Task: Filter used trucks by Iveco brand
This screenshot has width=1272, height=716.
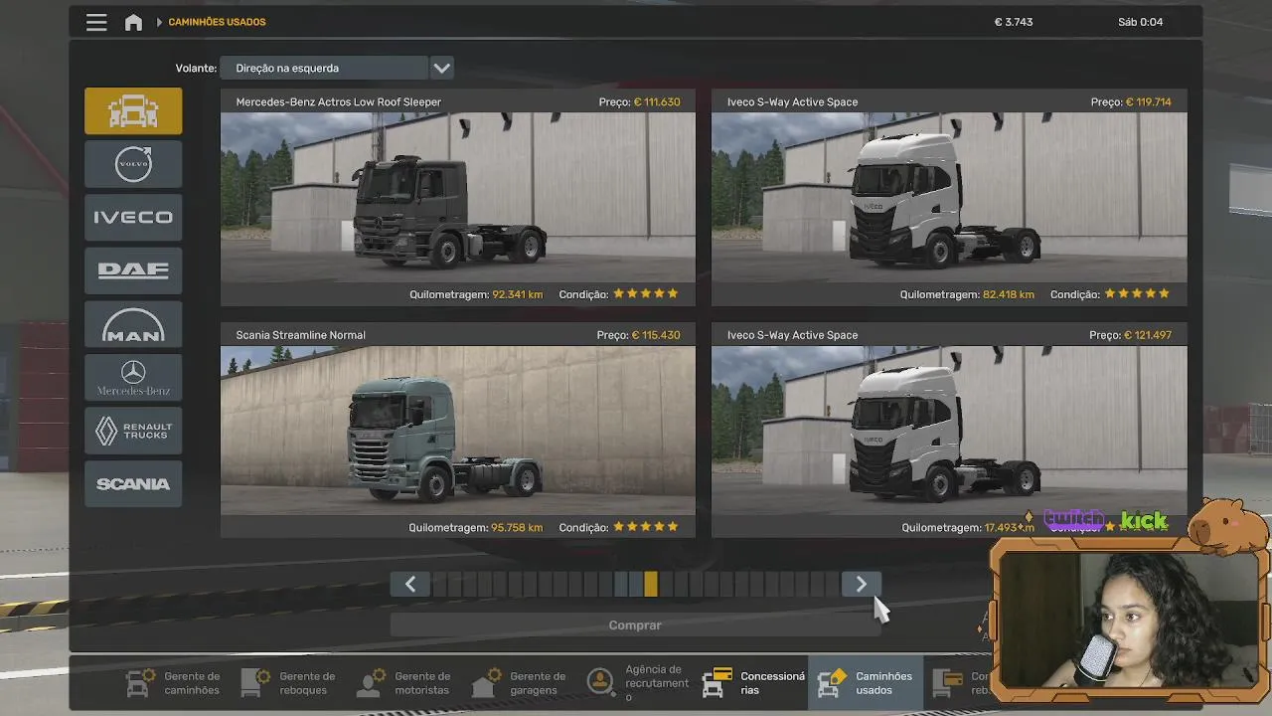Action: (x=133, y=217)
